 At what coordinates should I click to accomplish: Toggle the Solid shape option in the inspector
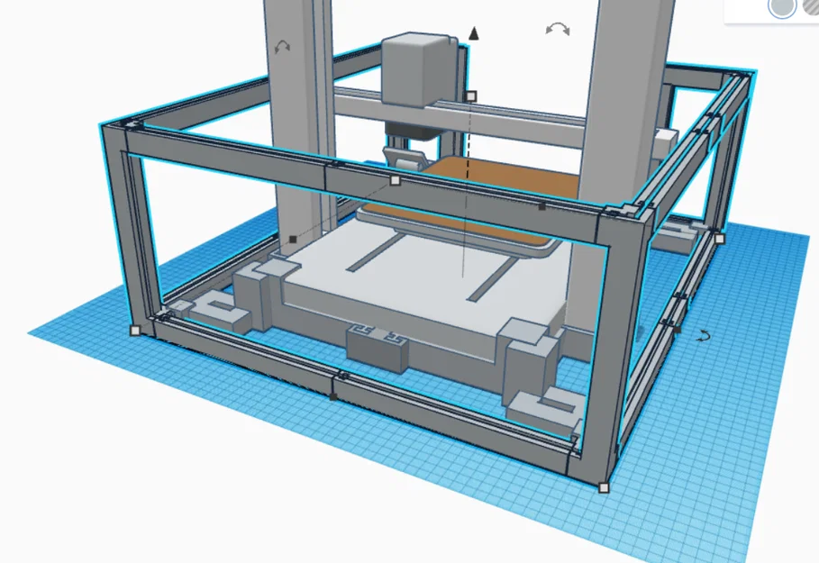(x=782, y=9)
